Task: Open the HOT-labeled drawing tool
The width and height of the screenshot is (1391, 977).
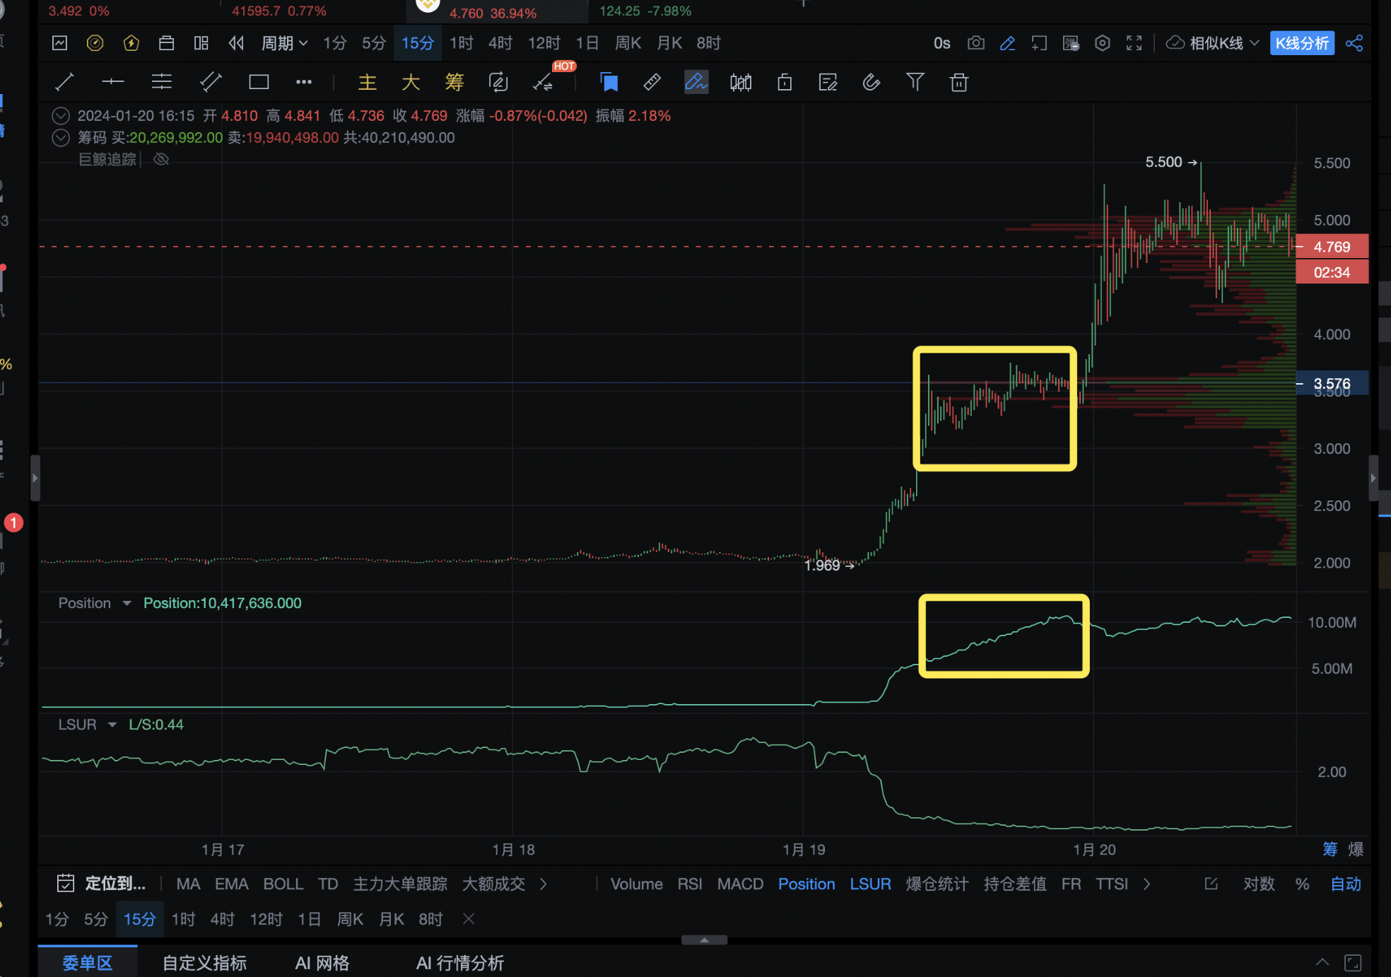Action: (544, 83)
